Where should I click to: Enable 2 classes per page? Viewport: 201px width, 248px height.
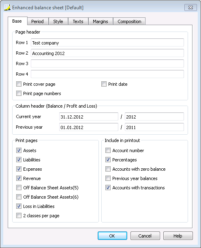pos(19,215)
